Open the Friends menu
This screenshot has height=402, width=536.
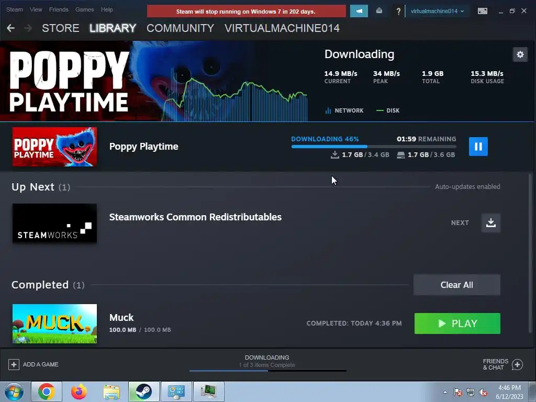point(59,9)
